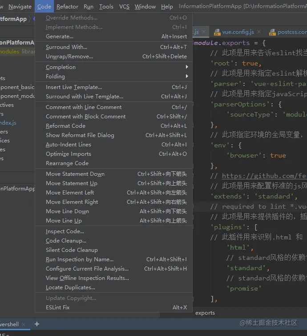Click ESLint Fix menu entry
This screenshot has height=336, width=307.
(113, 307)
